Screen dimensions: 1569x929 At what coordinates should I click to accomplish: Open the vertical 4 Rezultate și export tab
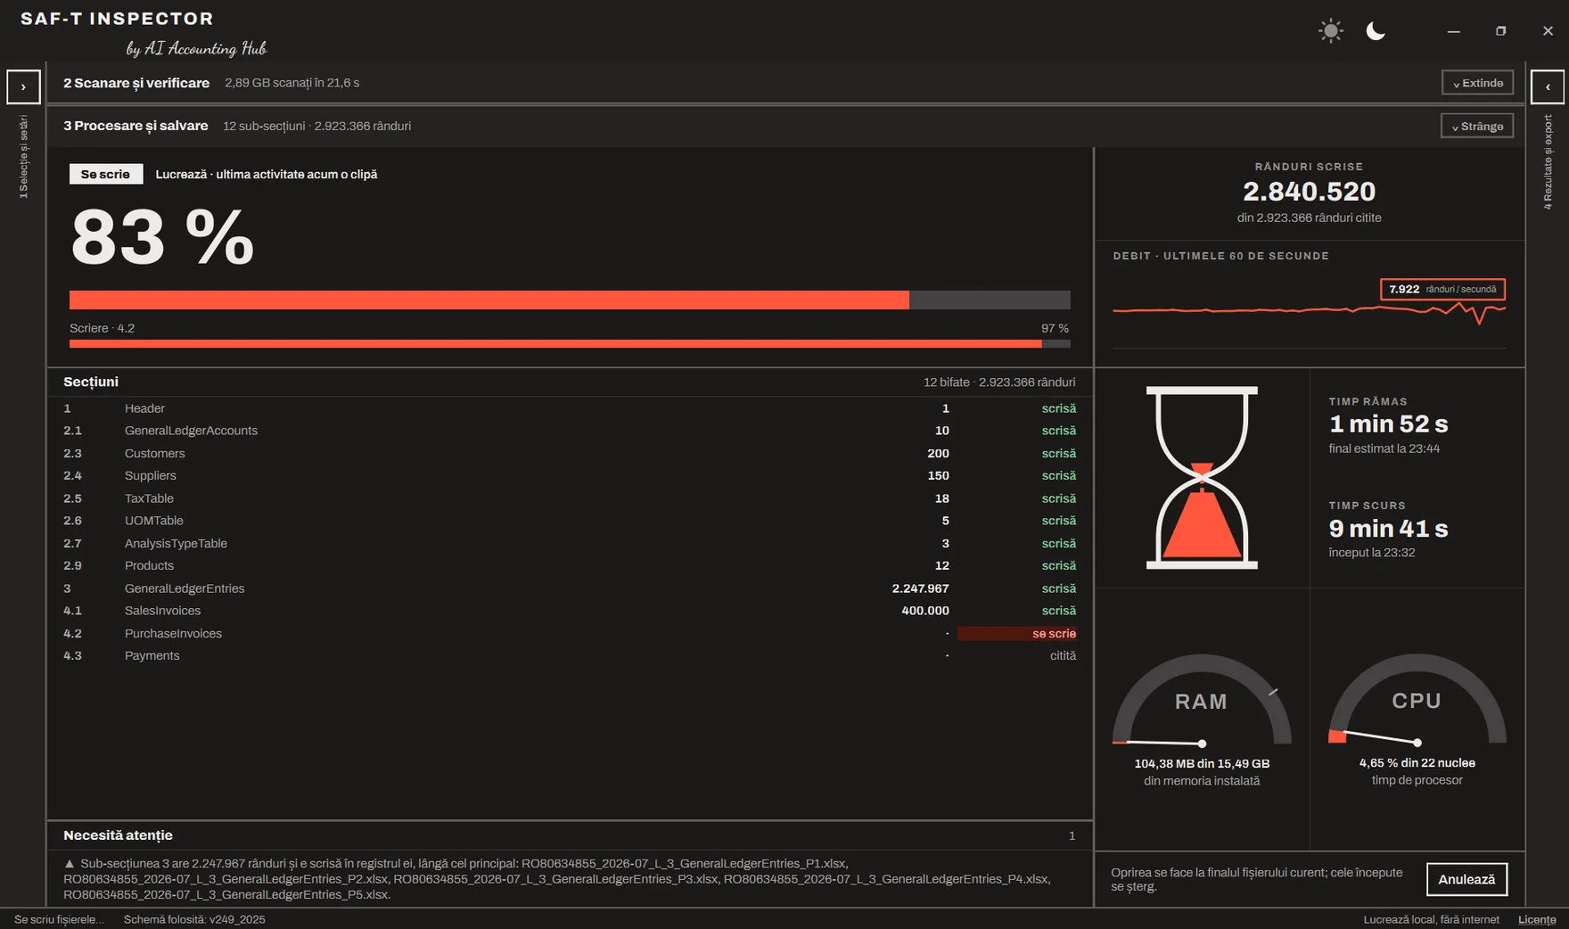[x=1548, y=162]
